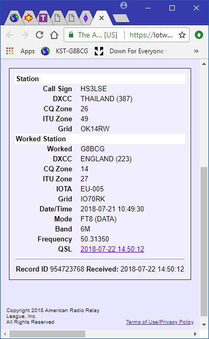Minimize the browser window
Viewport: 209px width, 339px height.
click(148, 8)
